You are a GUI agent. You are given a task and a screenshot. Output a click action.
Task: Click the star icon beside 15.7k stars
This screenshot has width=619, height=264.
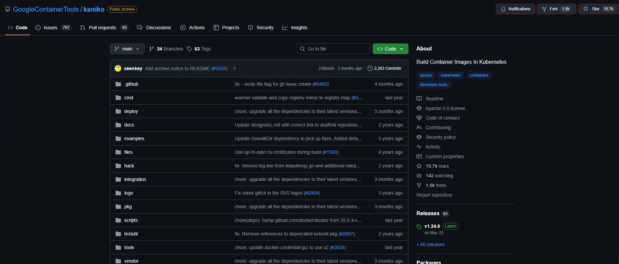pyautogui.click(x=419, y=166)
